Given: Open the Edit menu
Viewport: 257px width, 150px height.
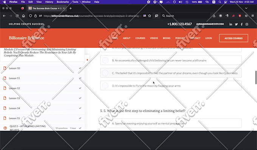Looking at the screenshot, I should click(x=31, y=2).
